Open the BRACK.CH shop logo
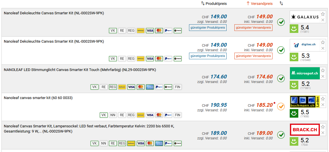This screenshot has height=152, width=329. [x=305, y=130]
